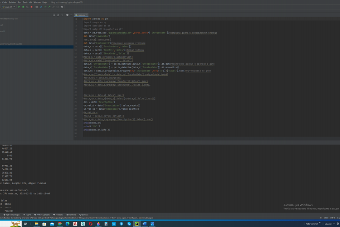Screen dimensions: 340x227
Task: Click the CRLF line separator in status bar
Action: 326,218
